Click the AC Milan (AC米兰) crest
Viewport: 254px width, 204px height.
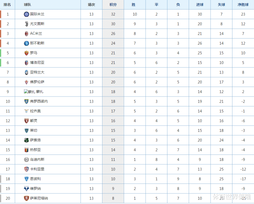26,34
